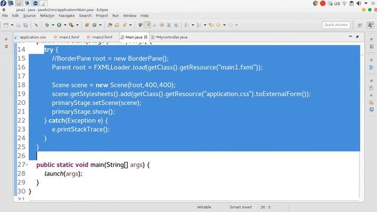This screenshot has height=212, width=377.
Task: Open the New file dropdown arrow
Action: 12,25
